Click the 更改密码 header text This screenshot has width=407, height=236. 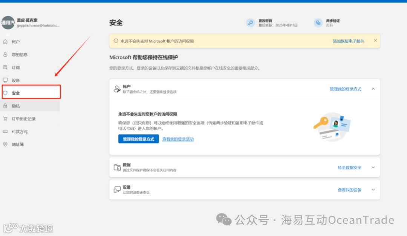click(265, 20)
